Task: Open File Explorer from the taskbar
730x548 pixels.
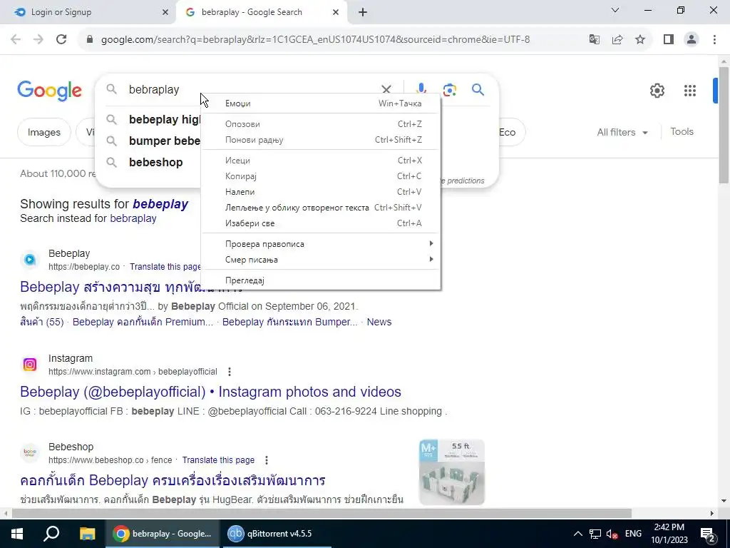Action: [87, 534]
